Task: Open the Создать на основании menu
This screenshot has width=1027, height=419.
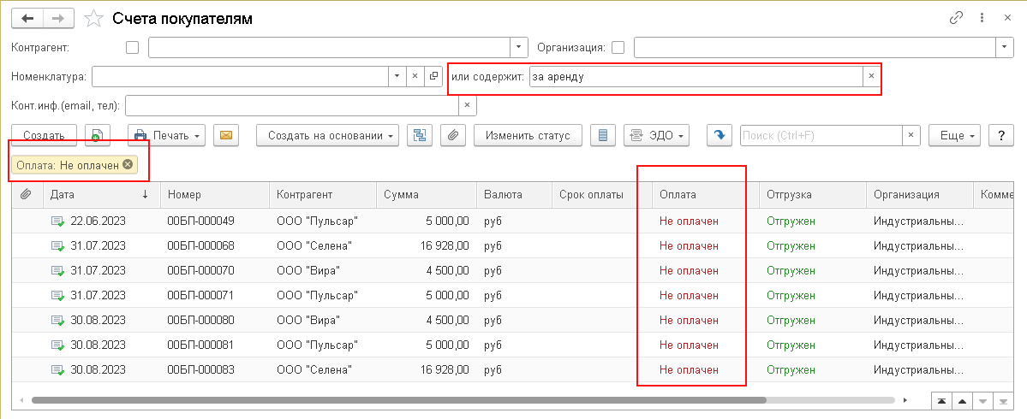Action: (x=327, y=135)
